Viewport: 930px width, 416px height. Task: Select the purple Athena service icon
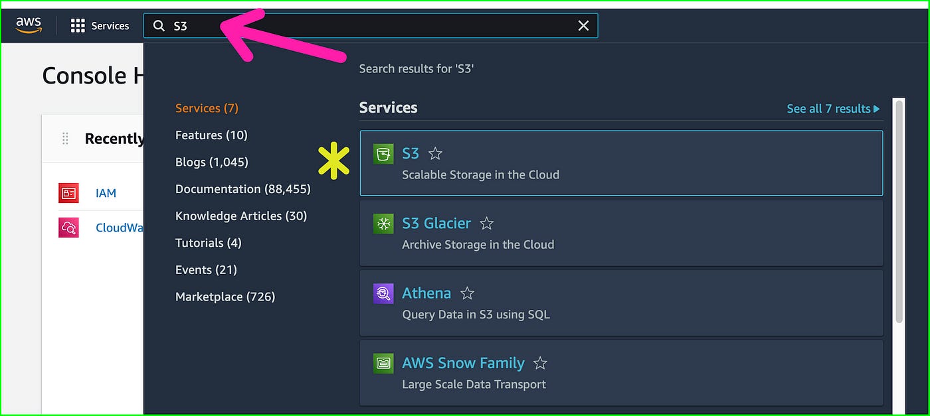pos(383,293)
